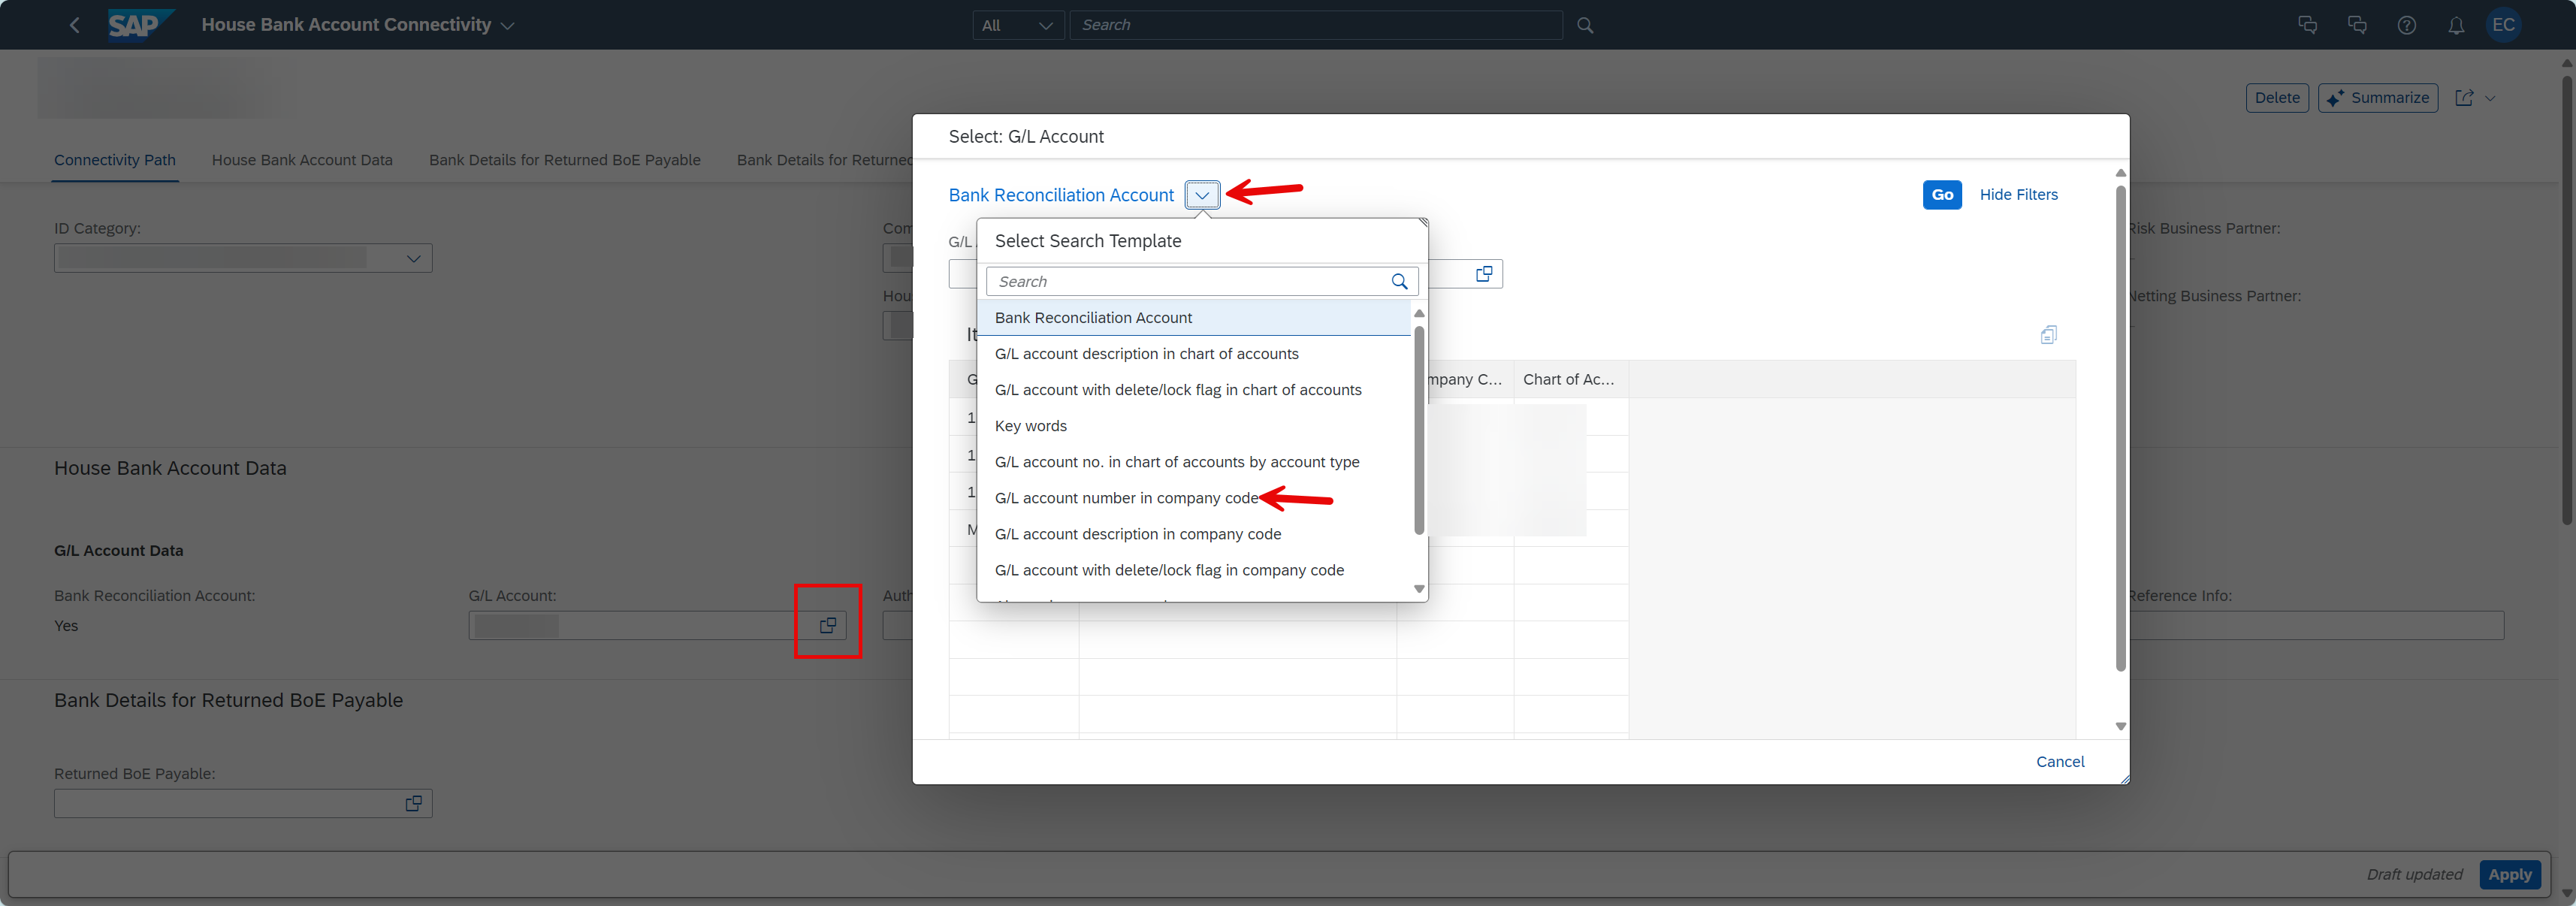Open the notifications bell

click(x=2456, y=25)
